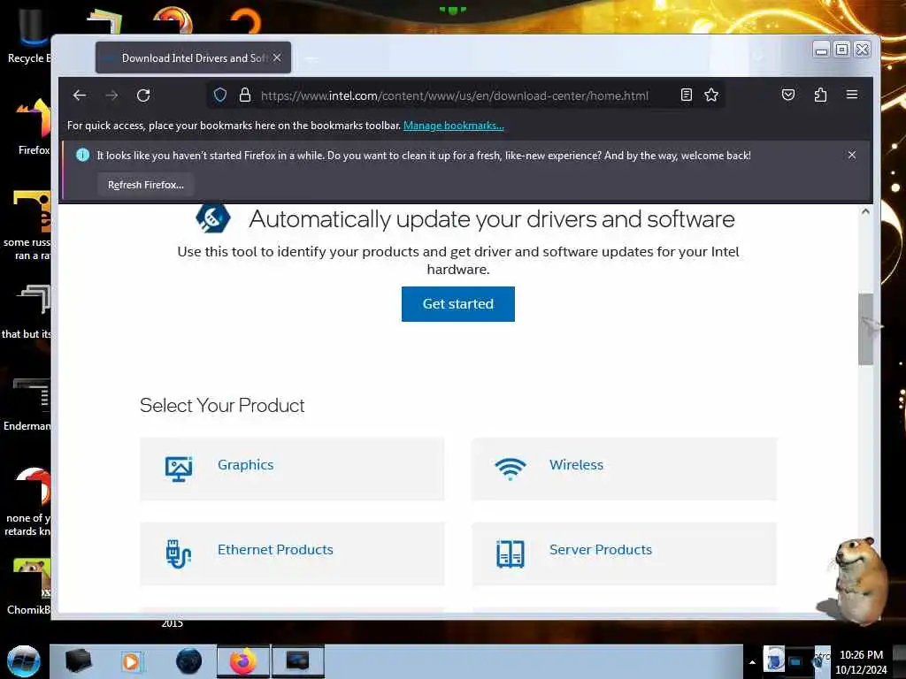Screen dimensions: 906x679
Task: Open the Server Products link
Action: (x=601, y=550)
